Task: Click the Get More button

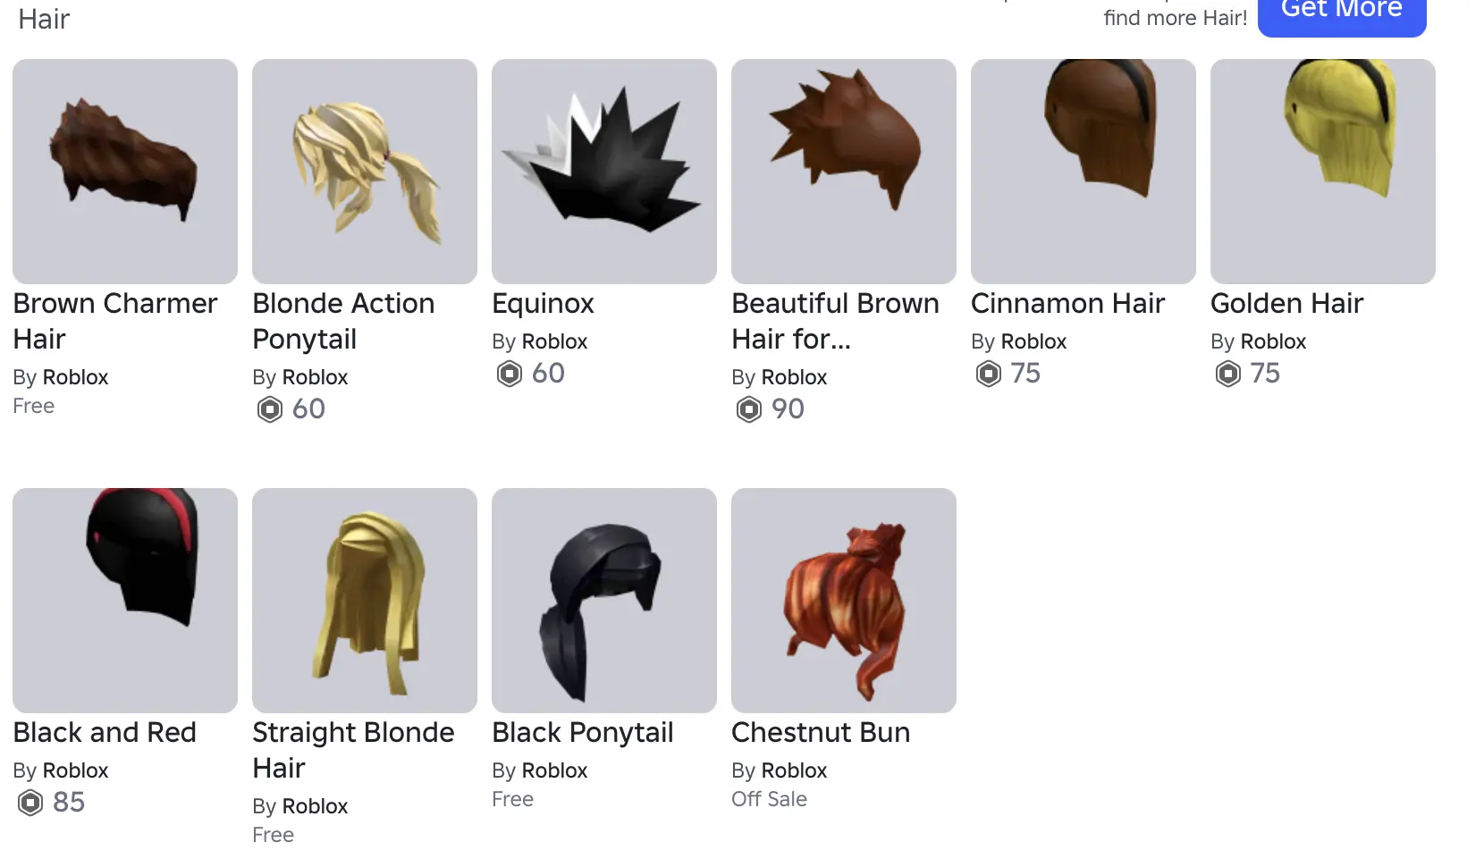Action: 1342,13
